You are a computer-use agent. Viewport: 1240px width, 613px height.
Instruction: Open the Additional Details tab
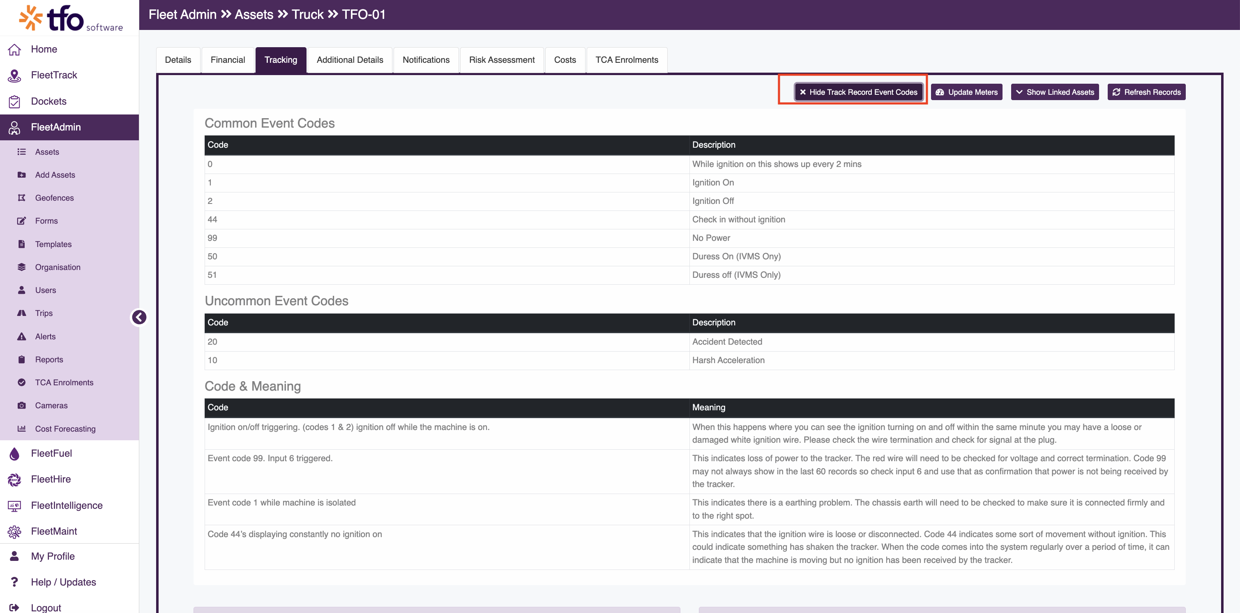(x=350, y=59)
